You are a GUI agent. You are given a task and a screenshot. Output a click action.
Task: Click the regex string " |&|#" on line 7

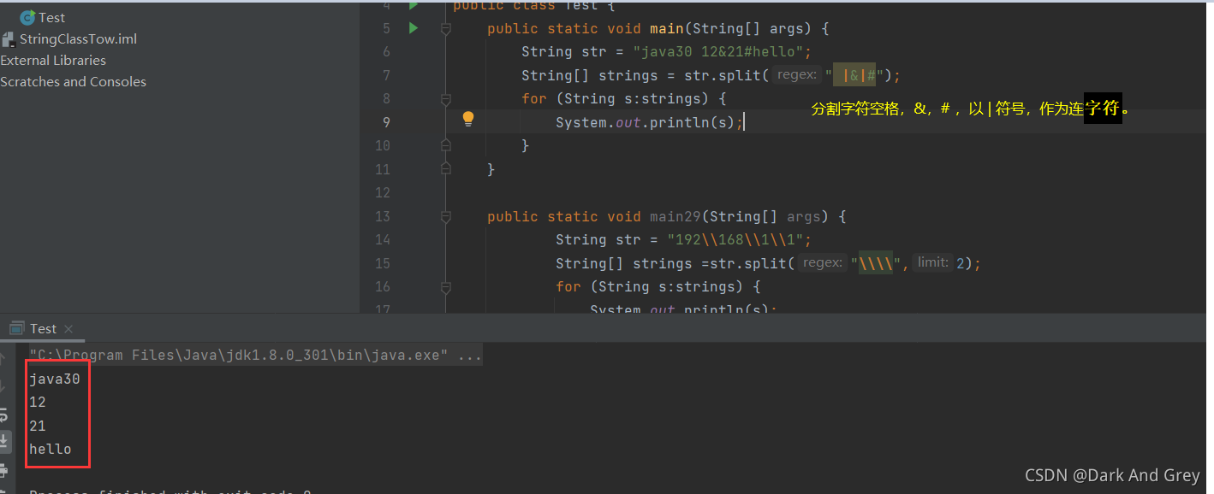[855, 75]
